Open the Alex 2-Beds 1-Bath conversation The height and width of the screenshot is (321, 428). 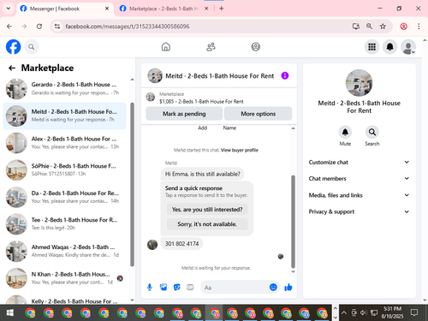[64, 143]
